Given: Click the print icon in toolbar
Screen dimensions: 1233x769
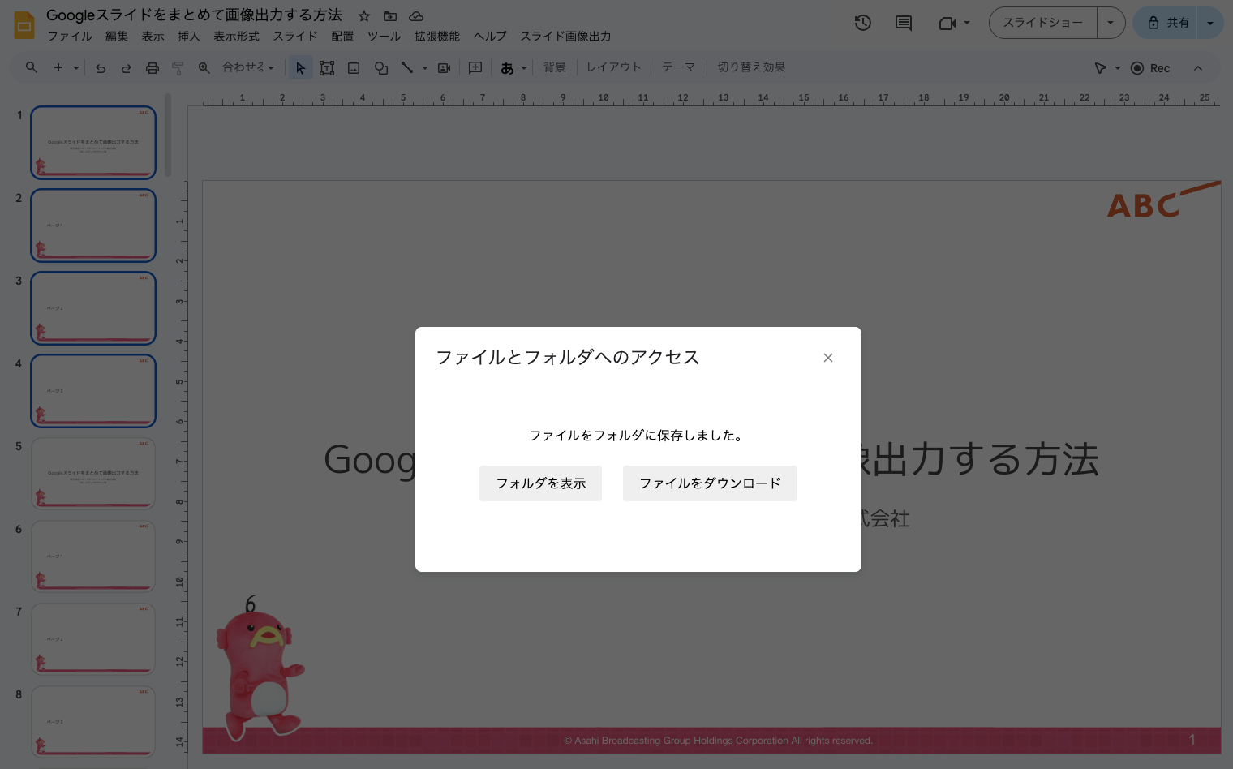Looking at the screenshot, I should tap(152, 68).
